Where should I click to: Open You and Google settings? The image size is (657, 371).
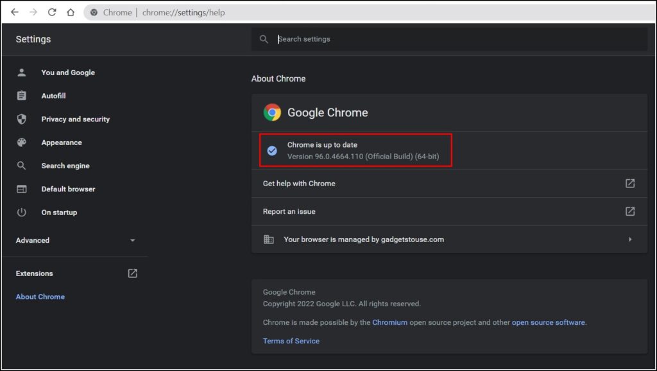[x=68, y=73]
